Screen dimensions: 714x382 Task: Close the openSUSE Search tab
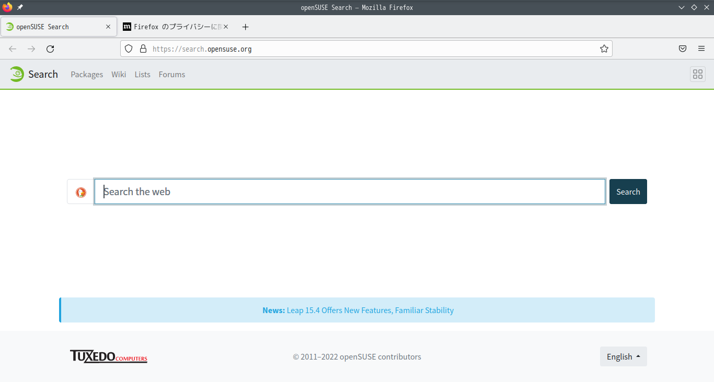pyautogui.click(x=108, y=27)
